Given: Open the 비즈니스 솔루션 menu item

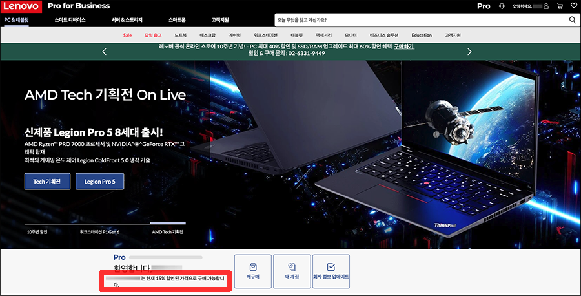Looking at the screenshot, I should point(384,36).
